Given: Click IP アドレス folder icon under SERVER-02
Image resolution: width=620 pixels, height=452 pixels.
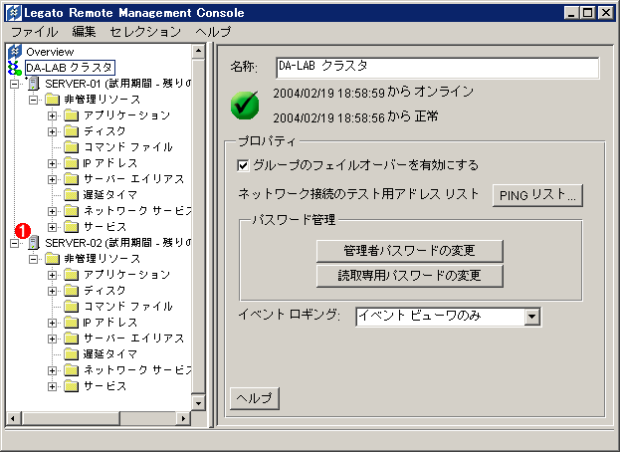Looking at the screenshot, I should click(72, 323).
